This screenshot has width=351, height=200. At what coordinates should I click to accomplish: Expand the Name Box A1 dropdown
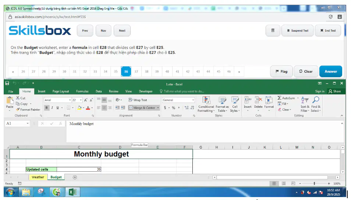(28, 124)
